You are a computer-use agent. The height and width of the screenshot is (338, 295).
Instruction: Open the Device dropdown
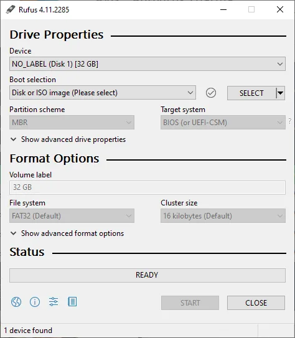tap(147, 64)
